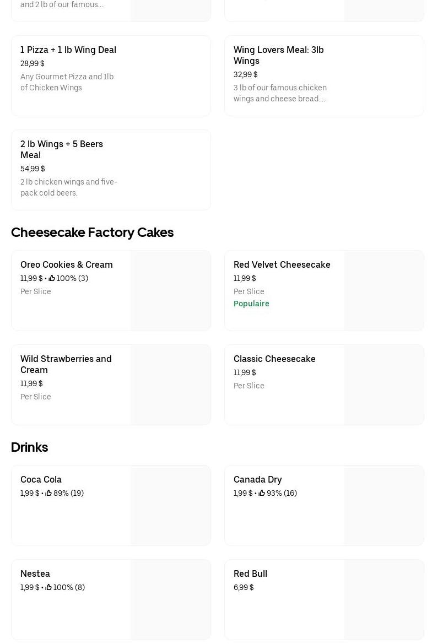The height and width of the screenshot is (644, 443).
Task: Open the Coca Cola image thumbnail
Action: pos(171,506)
